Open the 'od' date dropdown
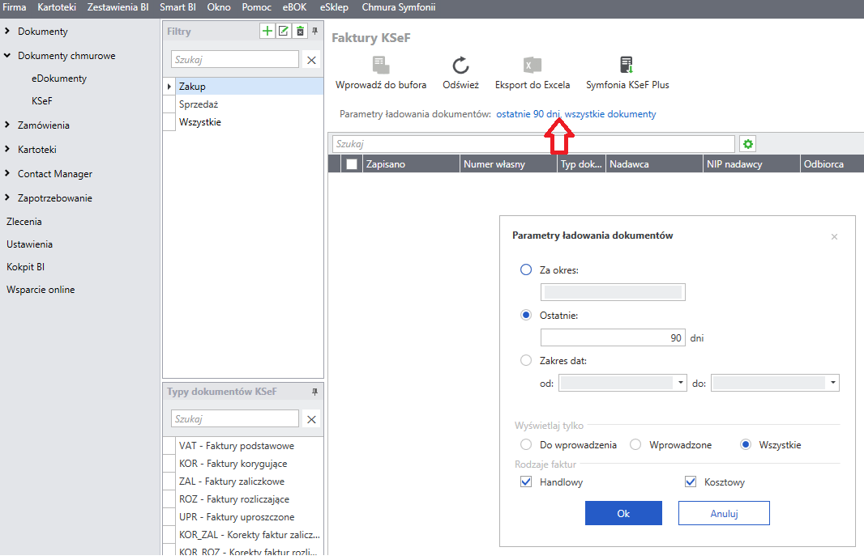Screen dimensions: 864x560 [x=681, y=383]
